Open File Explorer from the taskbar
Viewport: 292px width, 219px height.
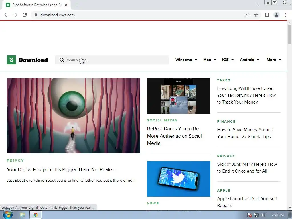pos(22,215)
